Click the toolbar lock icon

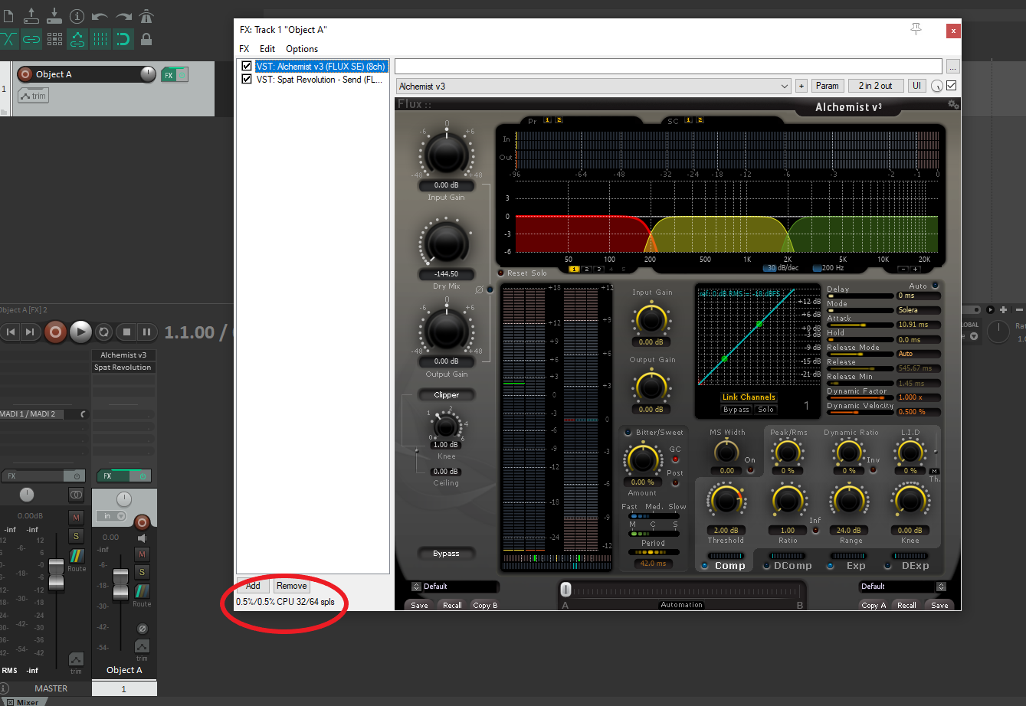146,39
